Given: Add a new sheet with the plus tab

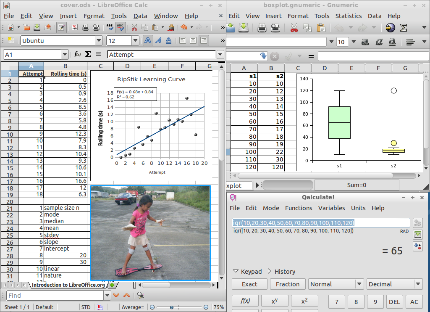Looking at the screenshot, I should (x=112, y=285).
